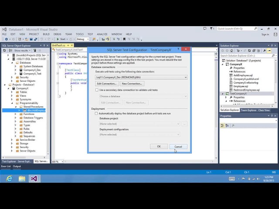The height and width of the screenshot is (209, 279).
Task: Click the OK button in dialog
Action: (159, 146)
